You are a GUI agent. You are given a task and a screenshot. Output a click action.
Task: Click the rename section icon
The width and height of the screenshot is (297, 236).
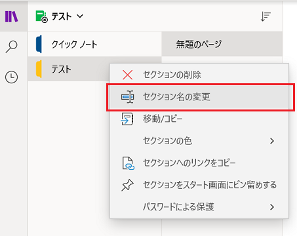(127, 97)
